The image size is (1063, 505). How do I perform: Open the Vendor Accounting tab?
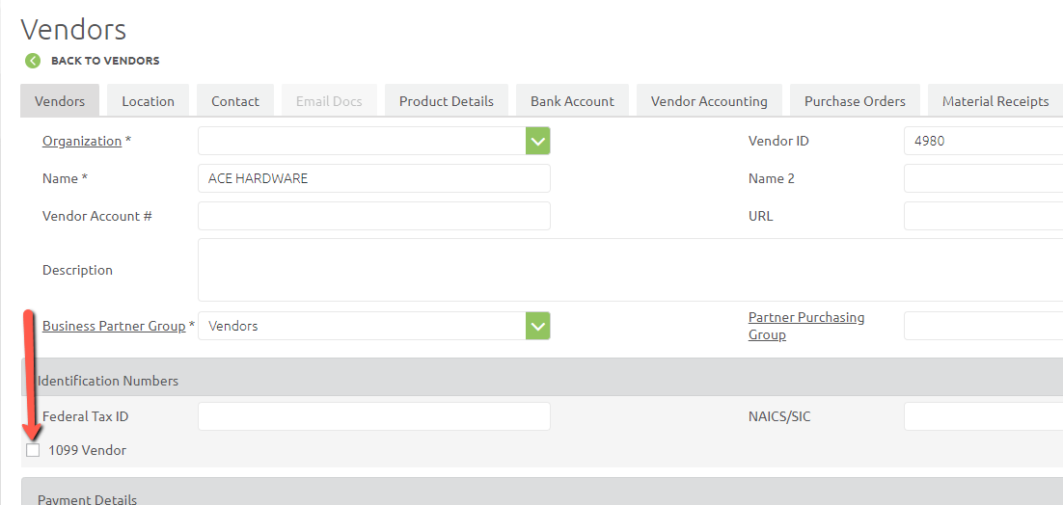tap(709, 101)
